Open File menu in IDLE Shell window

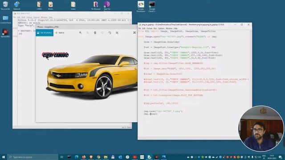15,17
